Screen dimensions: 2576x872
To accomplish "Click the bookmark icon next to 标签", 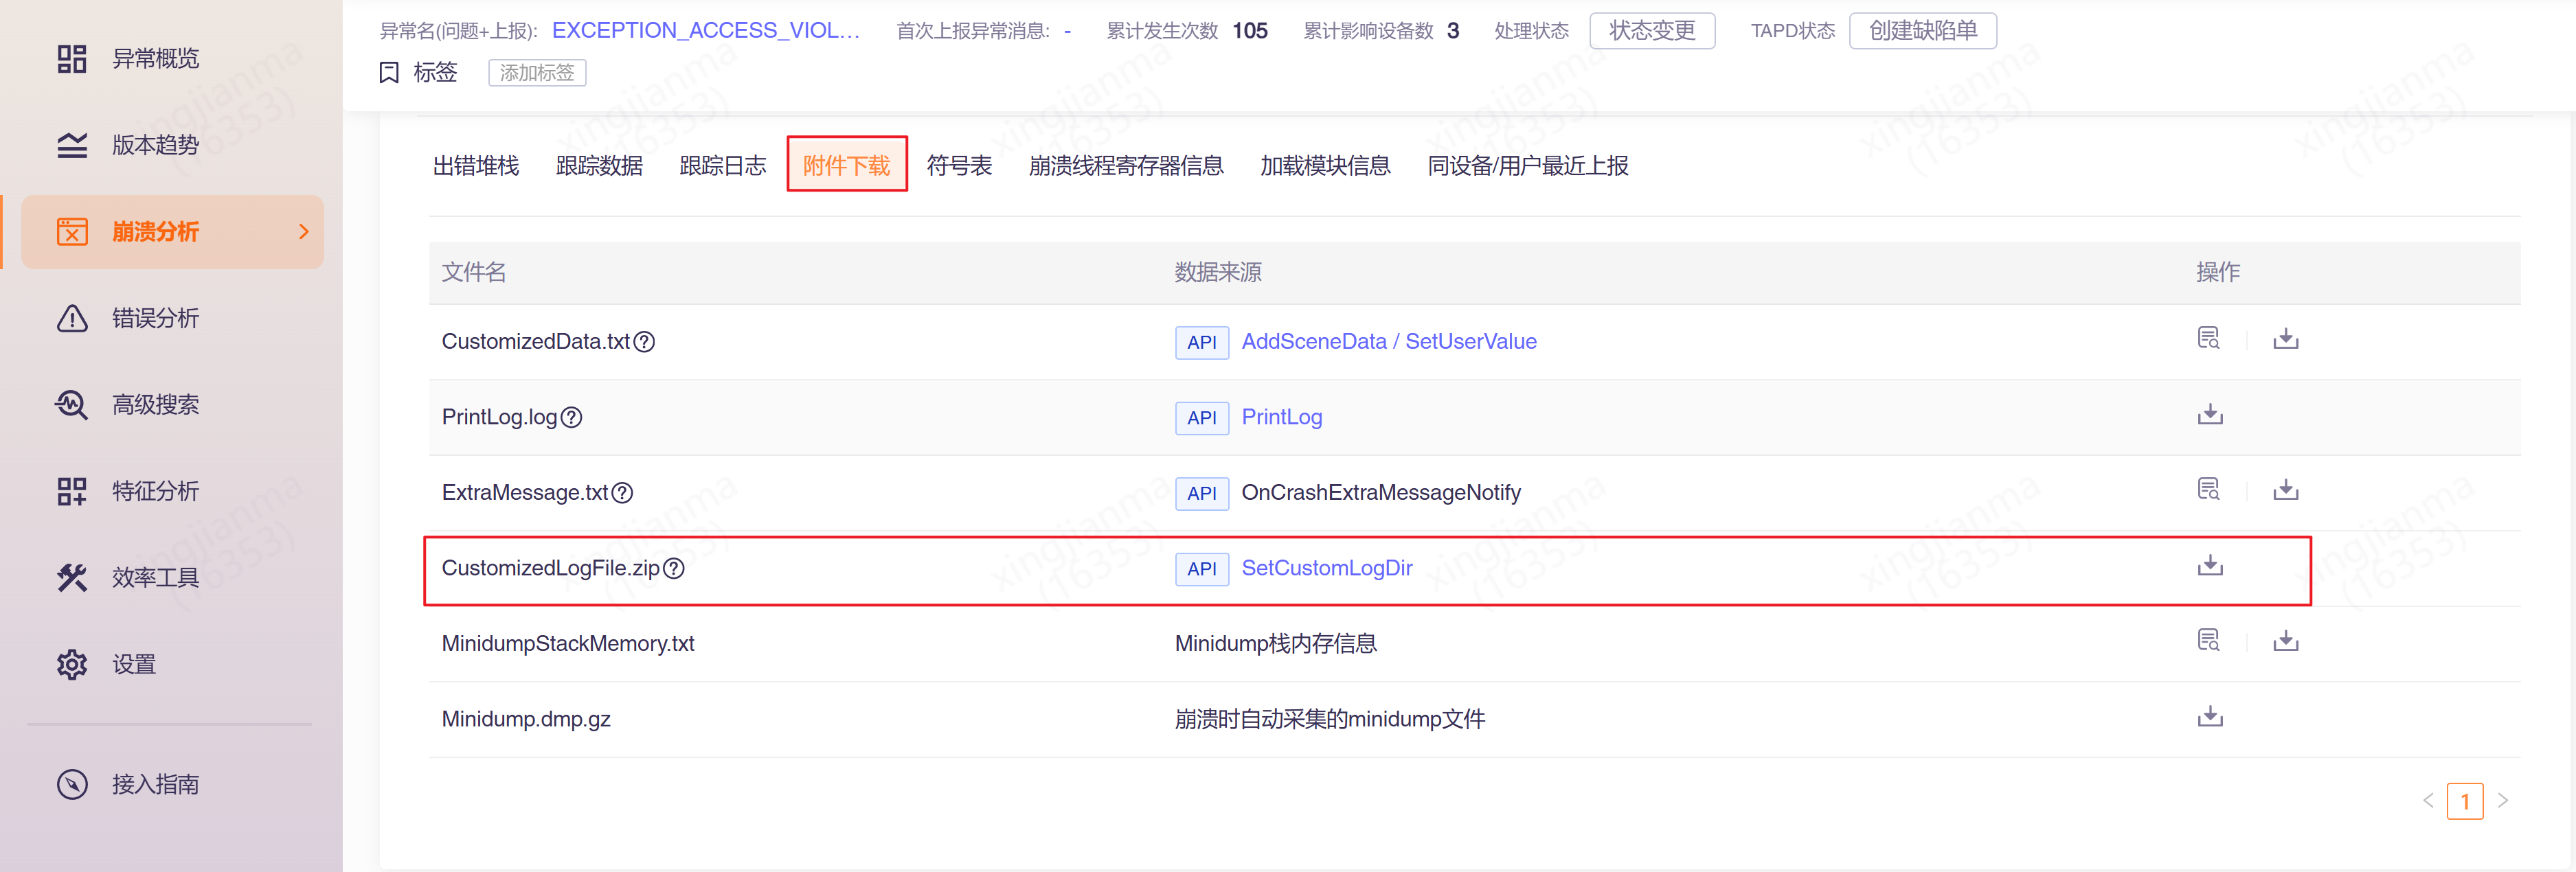I will point(389,73).
